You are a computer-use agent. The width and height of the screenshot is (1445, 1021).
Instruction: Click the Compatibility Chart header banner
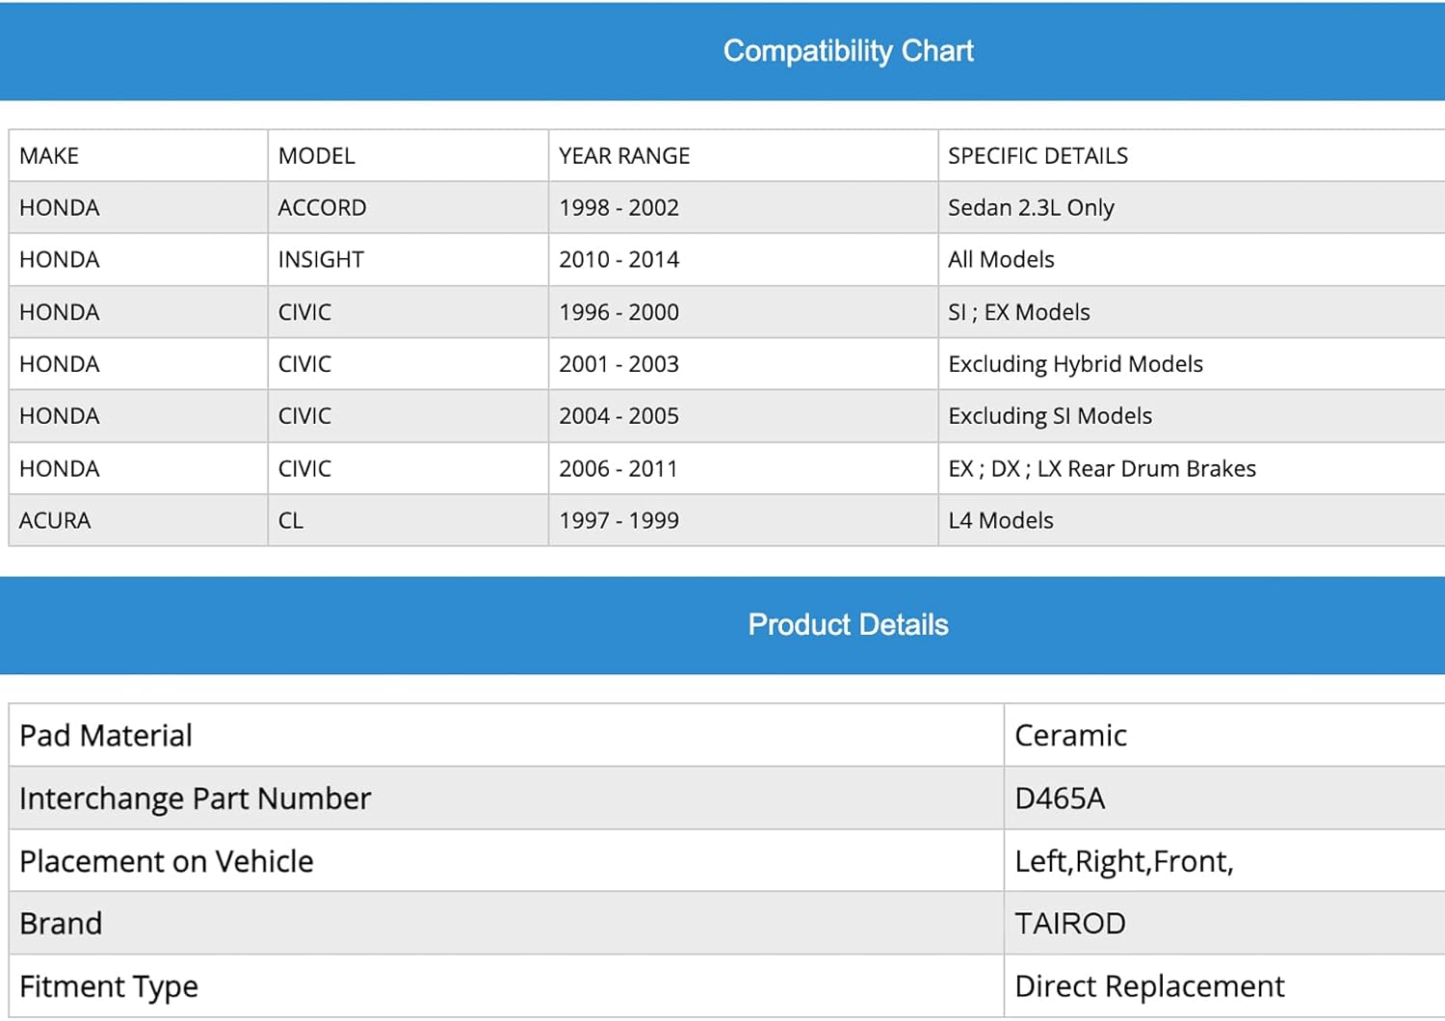848,51
